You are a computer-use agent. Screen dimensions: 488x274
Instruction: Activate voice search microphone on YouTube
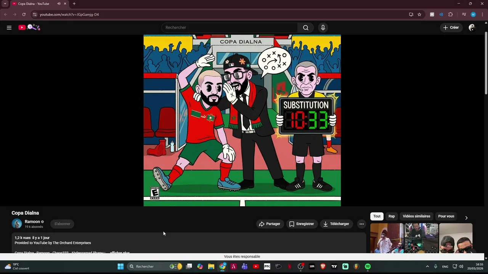pyautogui.click(x=323, y=27)
